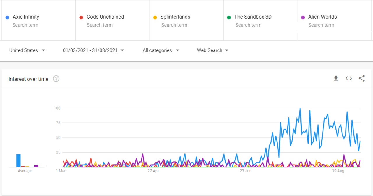The height and width of the screenshot is (196, 373).
Task: Click the Interest over time heading
Action: [29, 79]
